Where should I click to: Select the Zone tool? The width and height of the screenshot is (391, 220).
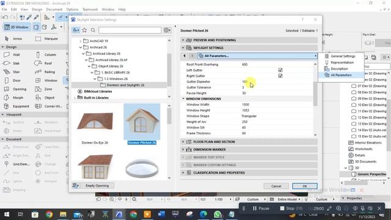43,89
